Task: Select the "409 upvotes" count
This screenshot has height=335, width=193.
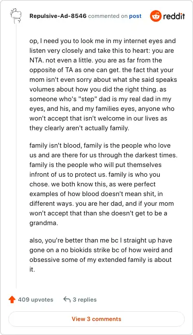Action: click(x=36, y=300)
